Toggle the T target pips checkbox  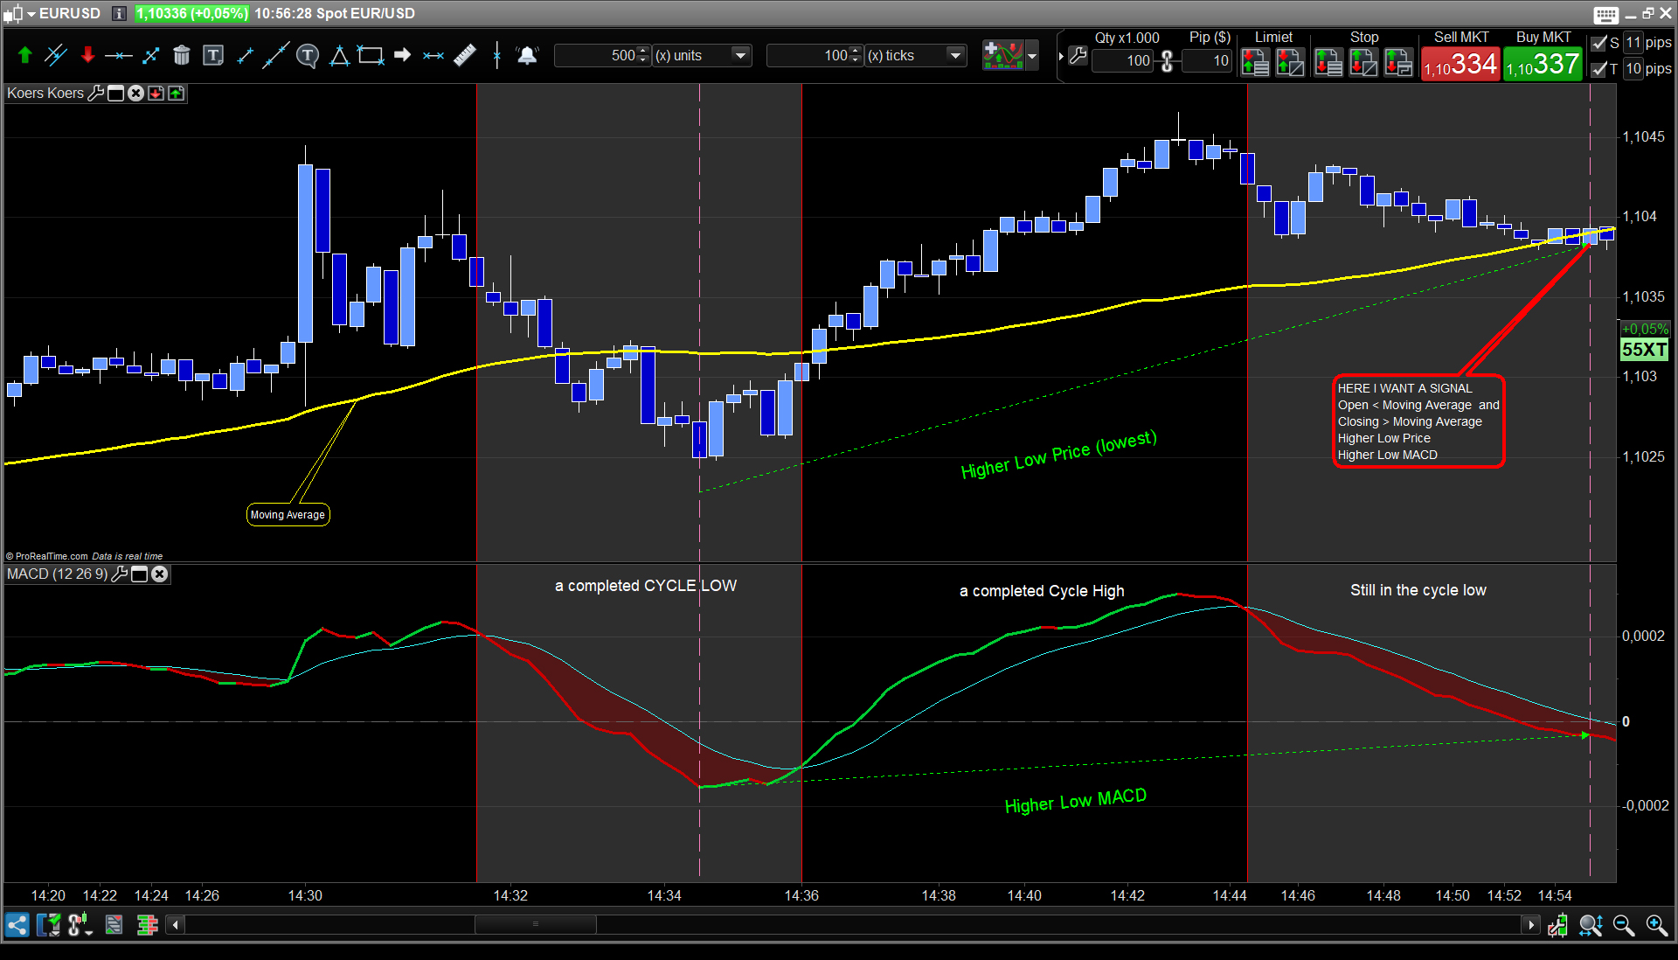1599,69
